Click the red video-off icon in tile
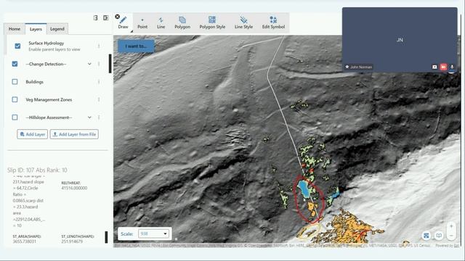This screenshot has height=261, width=465. click(x=443, y=67)
